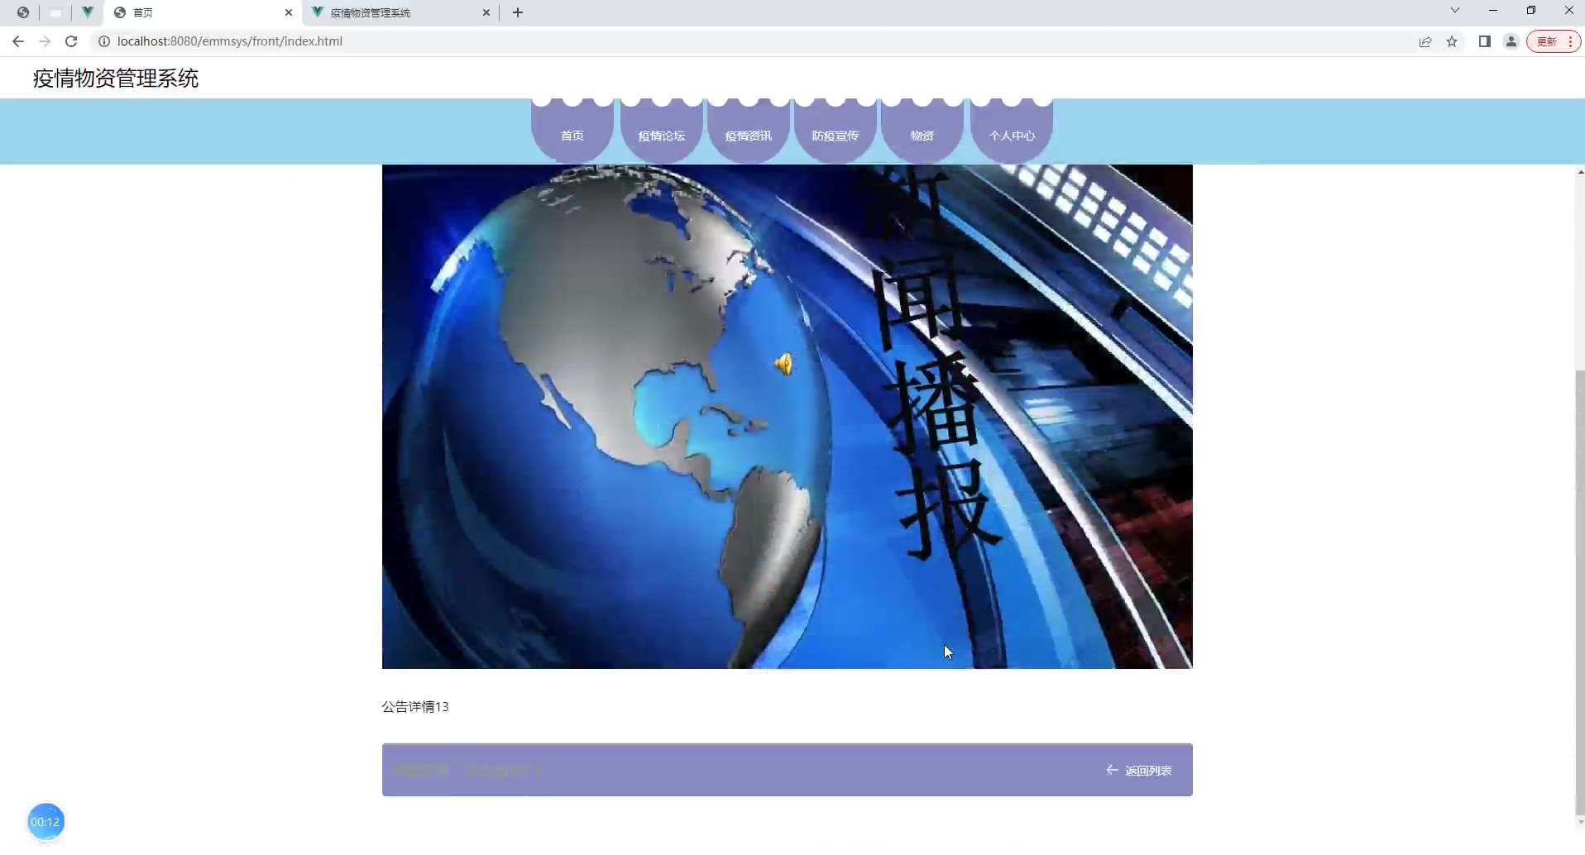Switch to the pinned Vue-logo tab
The width and height of the screenshot is (1585, 855).
tap(87, 12)
